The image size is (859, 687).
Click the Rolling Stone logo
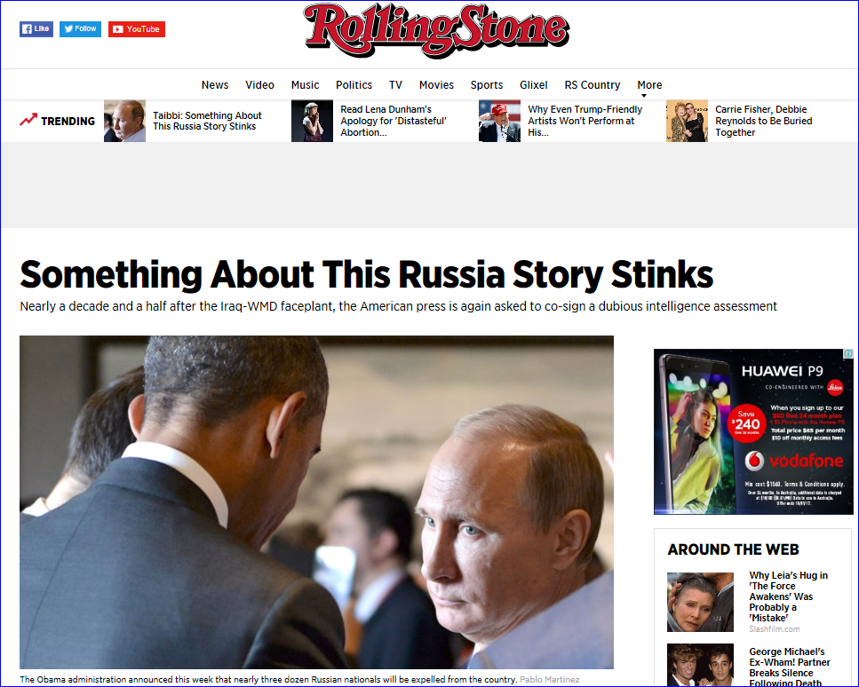(x=437, y=30)
